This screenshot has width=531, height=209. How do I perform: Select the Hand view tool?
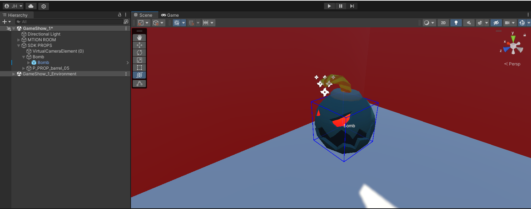coord(139,37)
